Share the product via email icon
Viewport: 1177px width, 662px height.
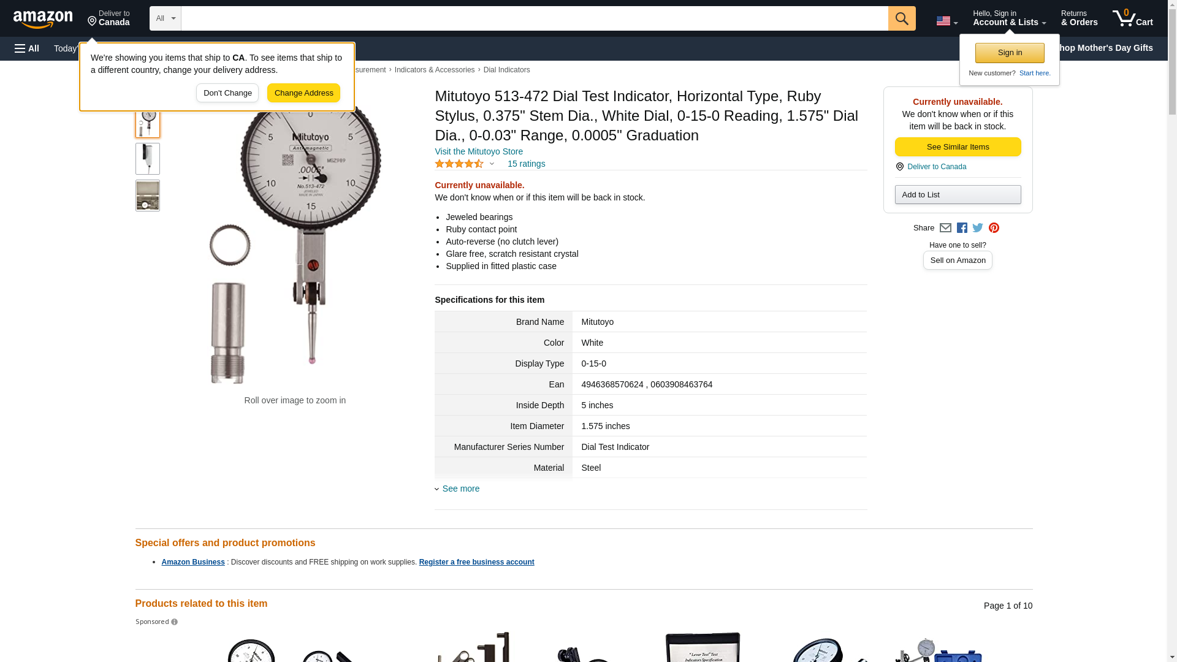945,228
